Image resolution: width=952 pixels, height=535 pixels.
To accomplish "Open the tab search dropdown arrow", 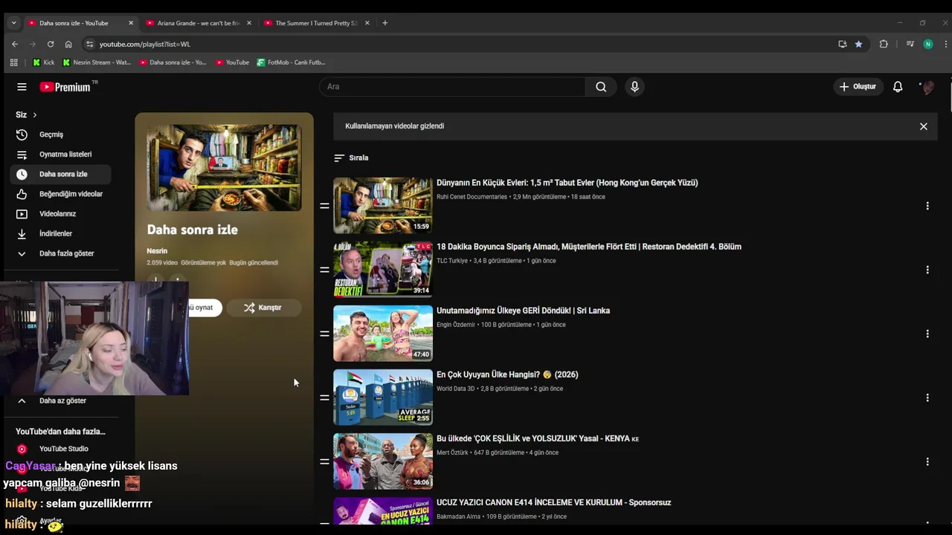I will [x=13, y=23].
